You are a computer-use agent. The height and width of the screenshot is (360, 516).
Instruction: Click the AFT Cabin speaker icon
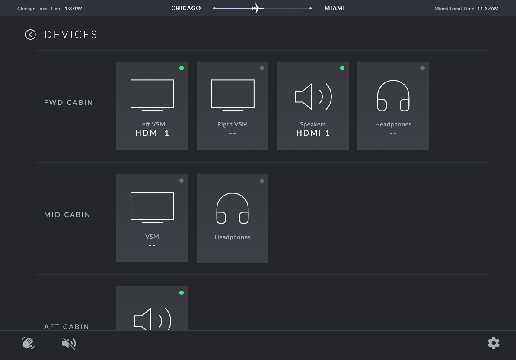[x=152, y=319]
